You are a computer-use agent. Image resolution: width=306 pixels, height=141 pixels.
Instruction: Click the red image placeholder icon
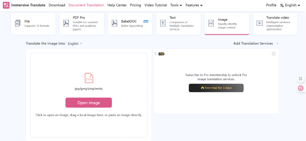click(x=89, y=78)
